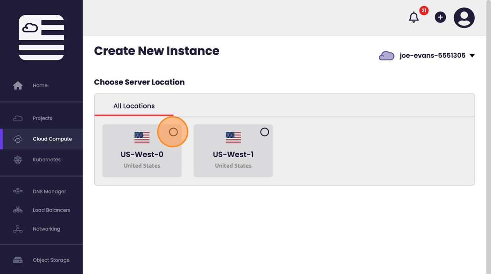Click the Home house icon
This screenshot has width=491, height=274.
[x=18, y=85]
